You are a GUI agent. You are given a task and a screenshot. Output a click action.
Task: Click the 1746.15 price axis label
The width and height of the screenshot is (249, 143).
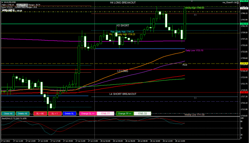[x=244, y=14]
